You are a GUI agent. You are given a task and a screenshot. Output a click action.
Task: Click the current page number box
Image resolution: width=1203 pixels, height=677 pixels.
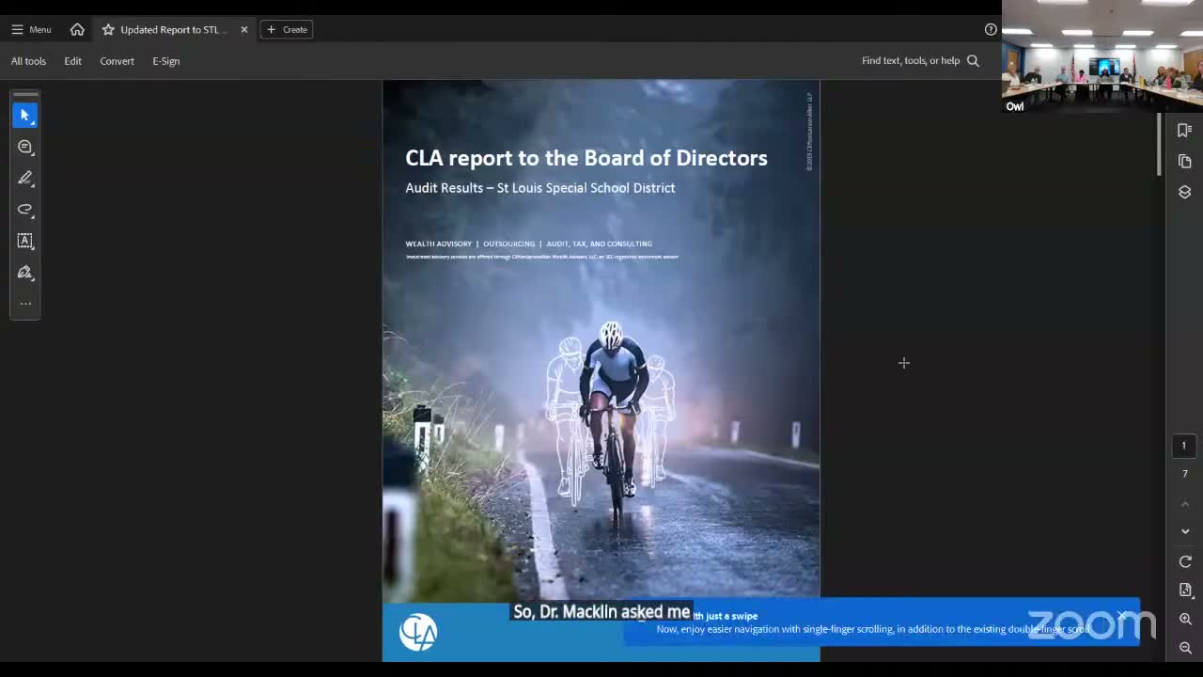point(1184,446)
